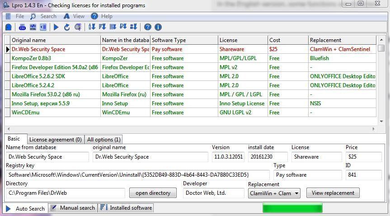Click the table's vertical scrollbar up arrow
The width and height of the screenshot is (390, 216).
click(x=381, y=40)
